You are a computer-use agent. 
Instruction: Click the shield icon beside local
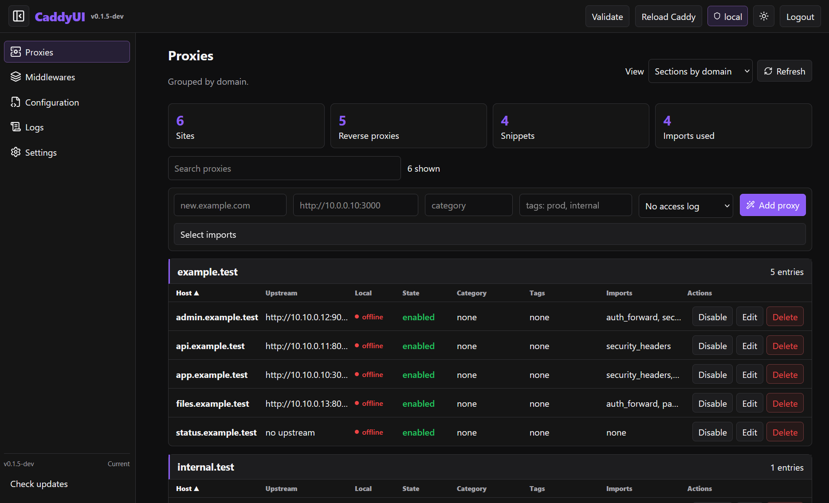tap(717, 16)
